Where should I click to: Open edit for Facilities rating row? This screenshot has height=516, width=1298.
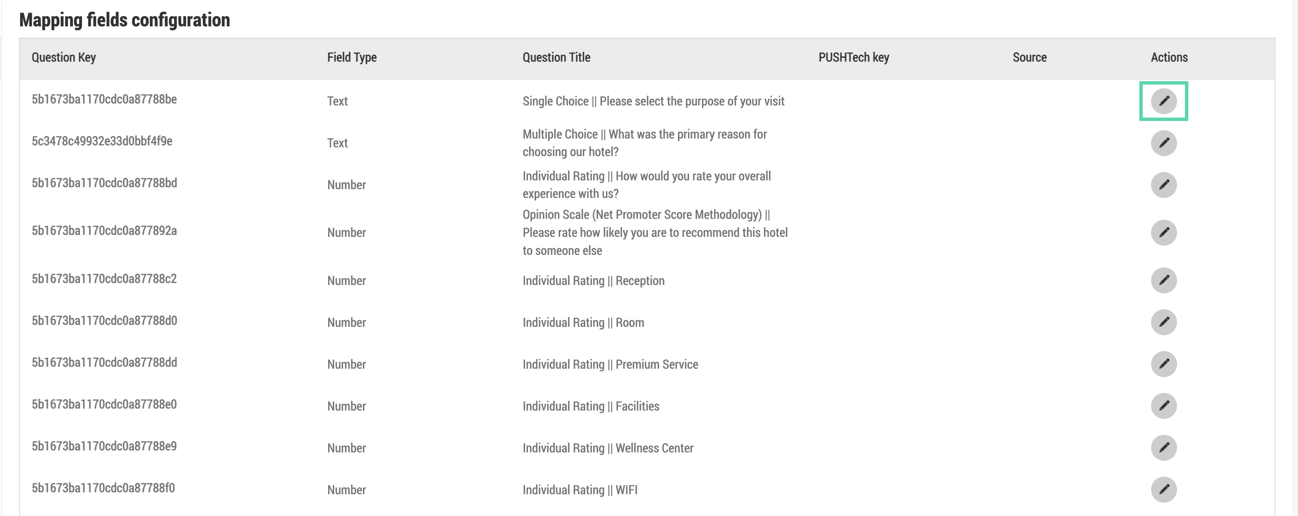tap(1164, 406)
